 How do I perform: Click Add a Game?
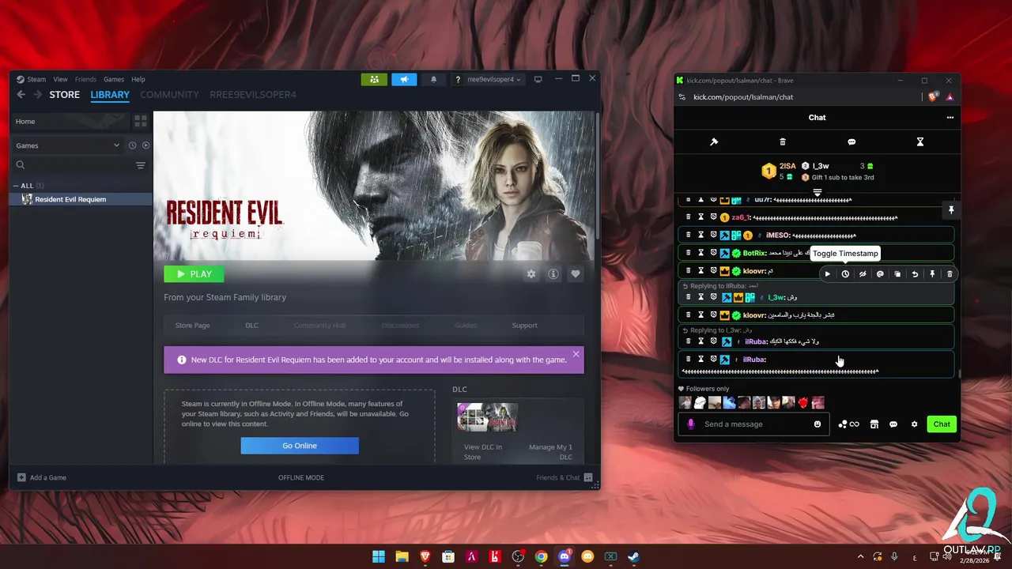tap(41, 477)
